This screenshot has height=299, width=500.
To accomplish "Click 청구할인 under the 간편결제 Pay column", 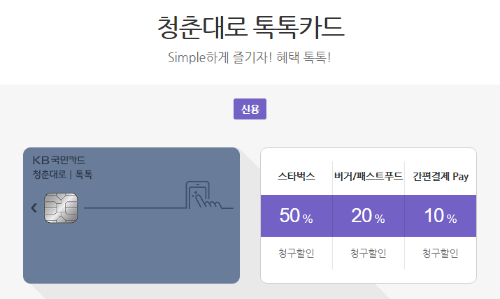I will click(x=441, y=253).
